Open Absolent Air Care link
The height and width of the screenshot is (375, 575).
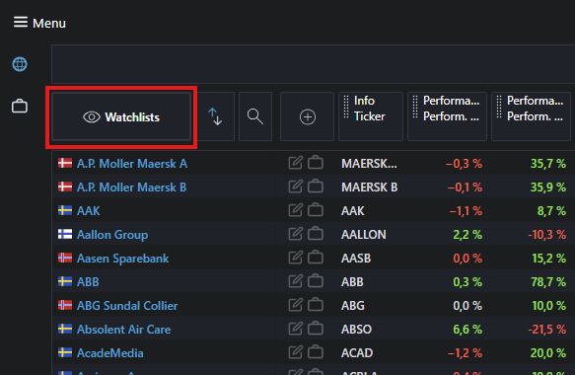(124, 330)
